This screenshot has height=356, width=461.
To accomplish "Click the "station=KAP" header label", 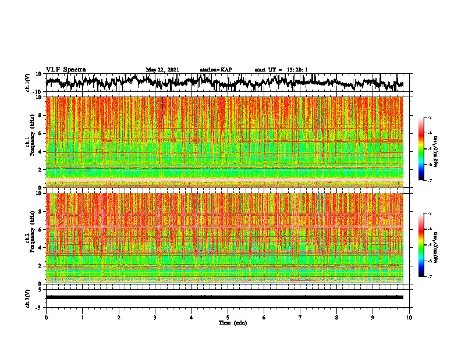I will pyautogui.click(x=216, y=70).
